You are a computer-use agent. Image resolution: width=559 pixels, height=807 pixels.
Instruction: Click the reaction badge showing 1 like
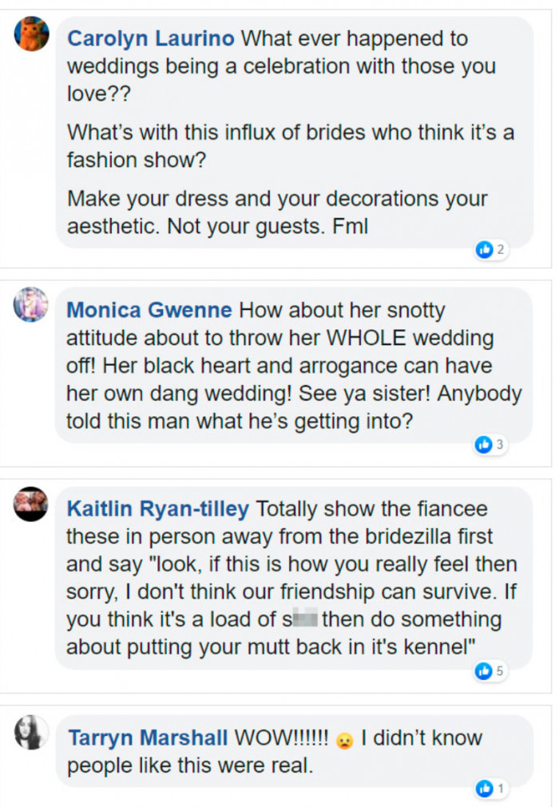[491, 789]
